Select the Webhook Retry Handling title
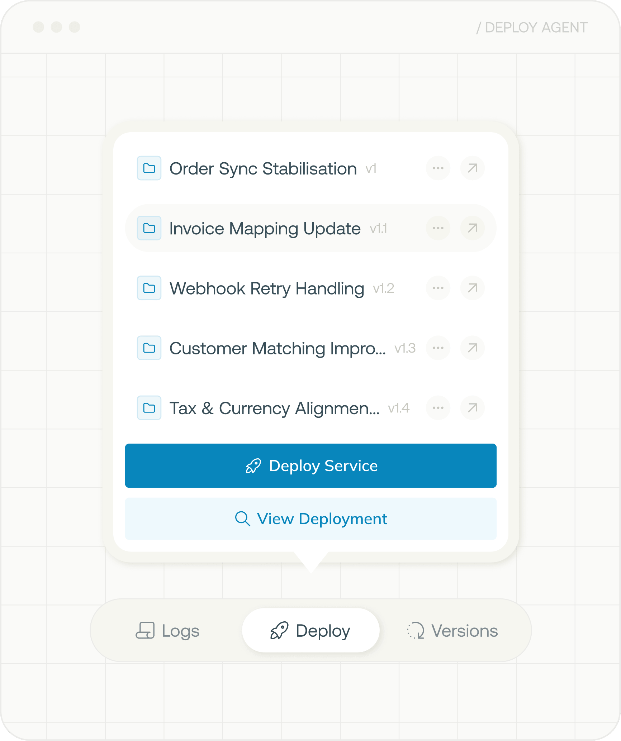The height and width of the screenshot is (741, 621). 267,288
